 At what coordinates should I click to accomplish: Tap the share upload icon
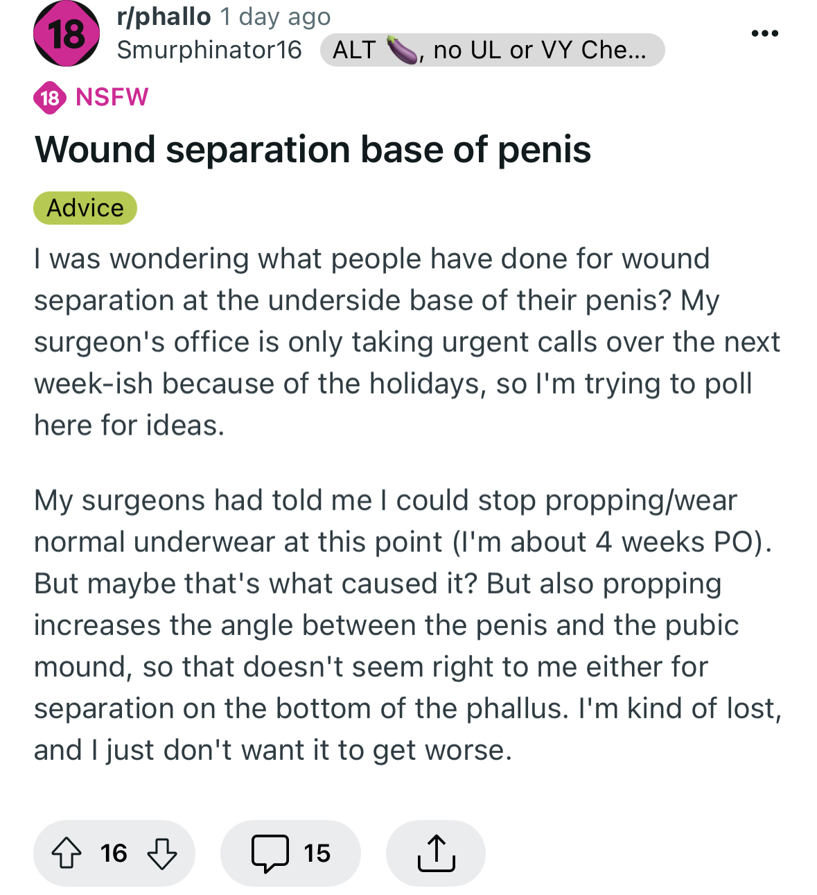click(436, 853)
